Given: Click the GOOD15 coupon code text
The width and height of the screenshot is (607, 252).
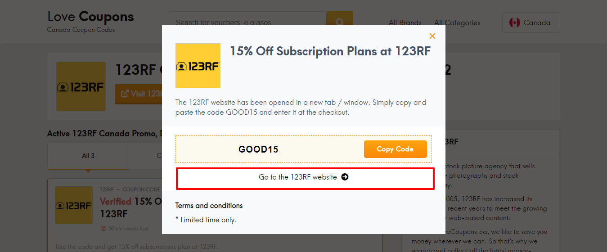Looking at the screenshot, I should (x=258, y=149).
